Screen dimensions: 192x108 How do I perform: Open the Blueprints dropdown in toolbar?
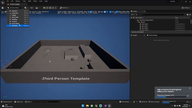click(32, 8)
